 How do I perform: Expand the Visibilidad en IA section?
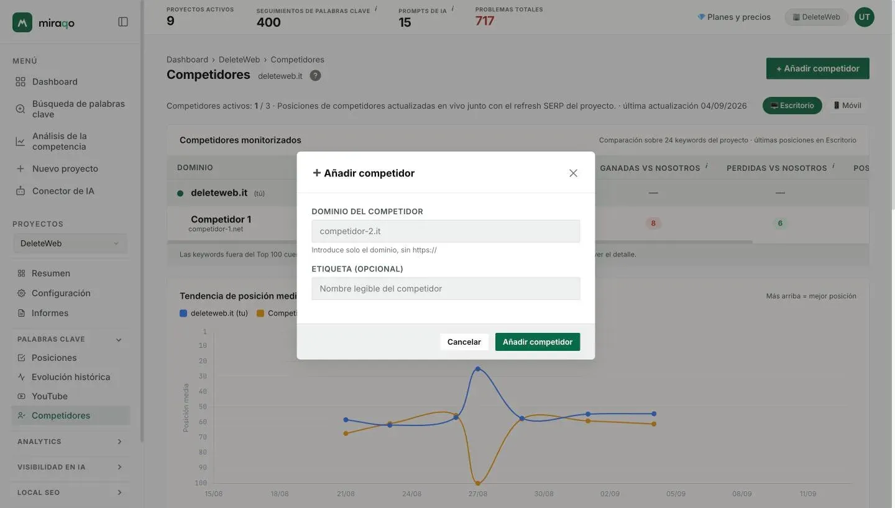(x=119, y=467)
